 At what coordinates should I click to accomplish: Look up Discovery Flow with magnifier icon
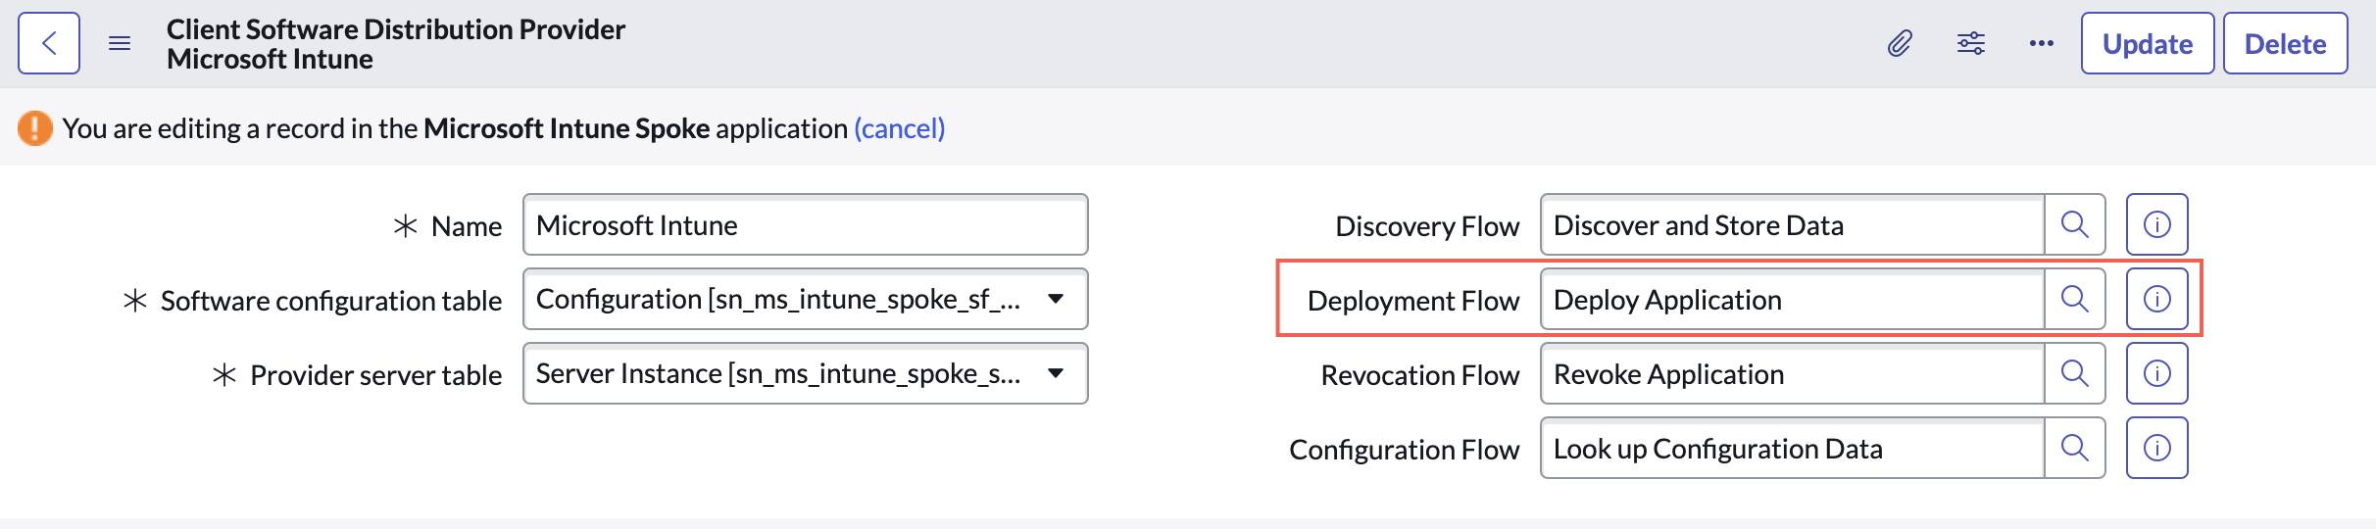(x=2075, y=224)
